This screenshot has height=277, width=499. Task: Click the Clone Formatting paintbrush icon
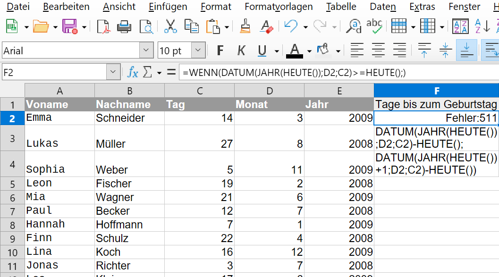pos(245,26)
